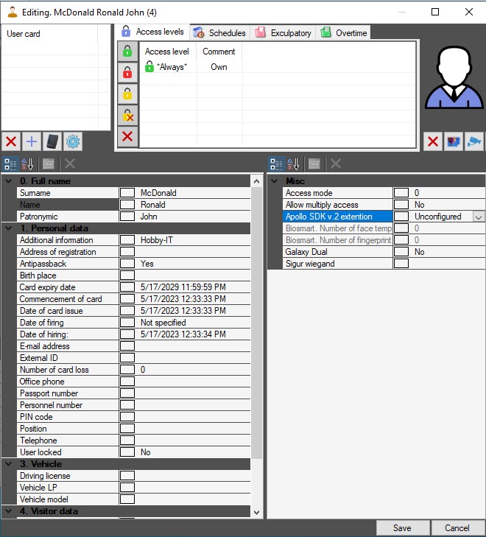The height and width of the screenshot is (537, 486).
Task: Click scrollbar down arrow in left grid
Action: (257, 513)
